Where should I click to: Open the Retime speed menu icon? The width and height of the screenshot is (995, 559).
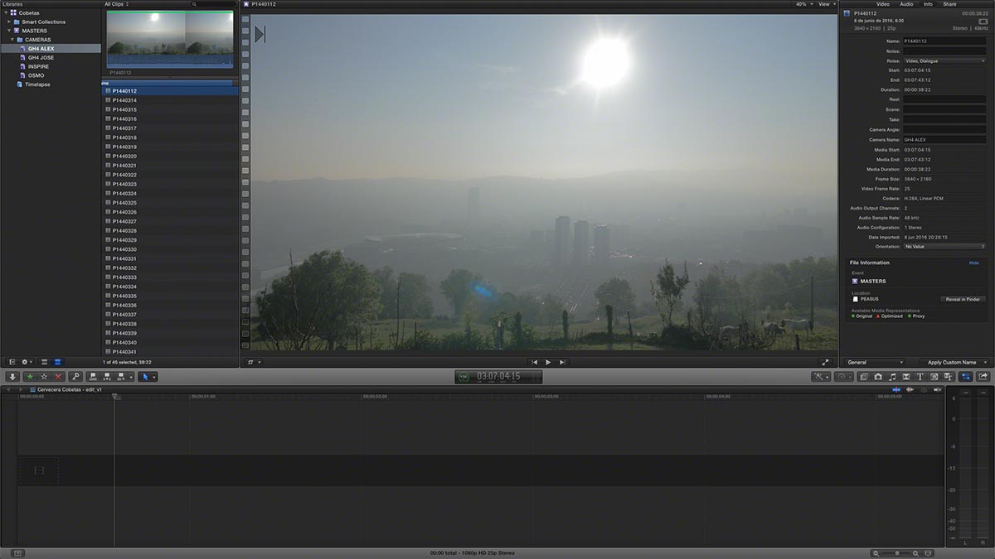[x=844, y=377]
